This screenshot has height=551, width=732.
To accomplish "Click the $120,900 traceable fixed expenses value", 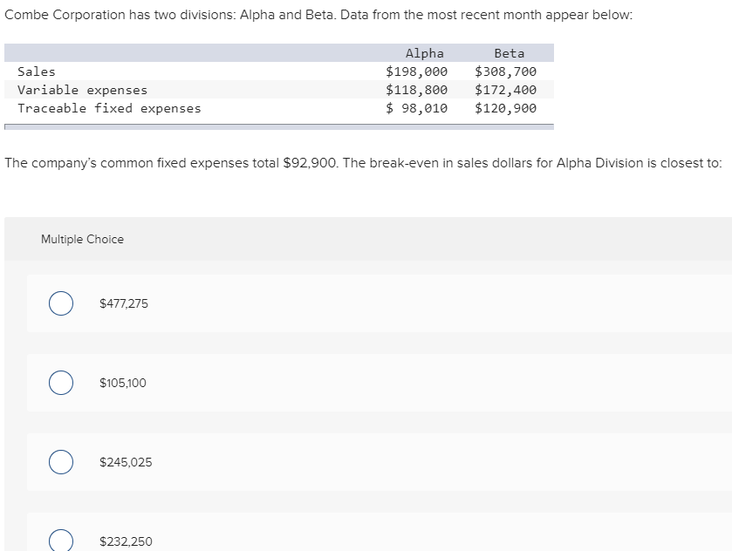I will coord(505,108).
